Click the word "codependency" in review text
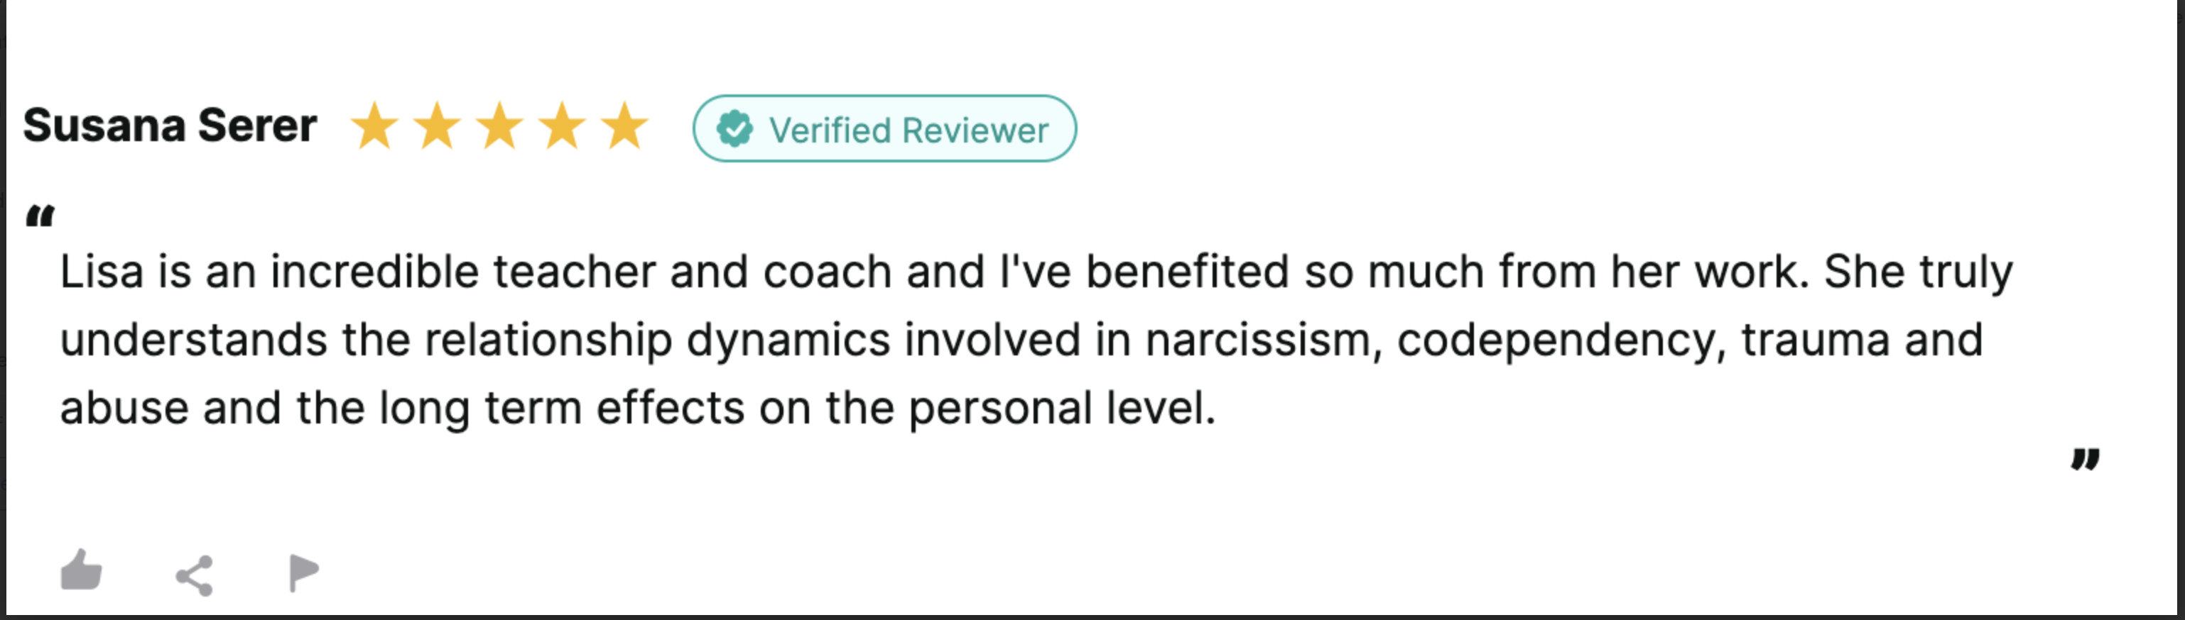The image size is (2185, 620). point(1561,341)
